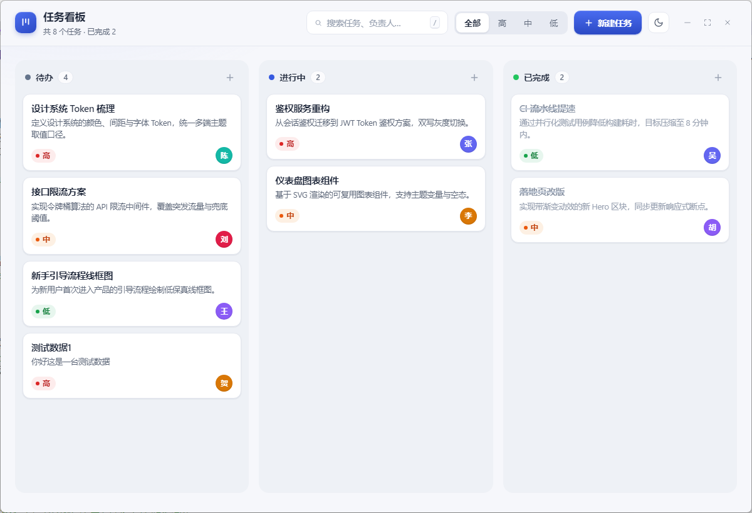The width and height of the screenshot is (752, 513).
Task: Click the 贺 assignee avatar
Action: [x=224, y=383]
